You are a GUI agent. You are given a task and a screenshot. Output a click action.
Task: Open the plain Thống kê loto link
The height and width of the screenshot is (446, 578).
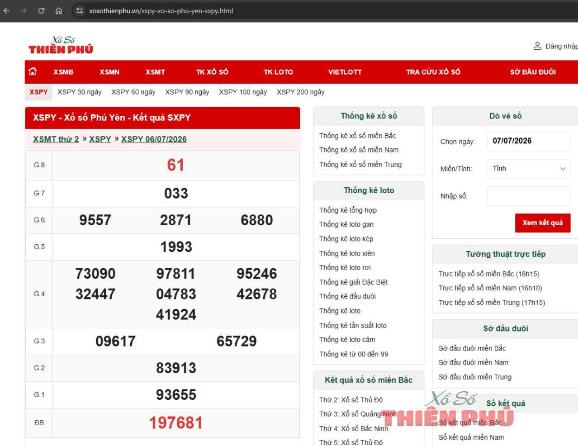click(340, 311)
